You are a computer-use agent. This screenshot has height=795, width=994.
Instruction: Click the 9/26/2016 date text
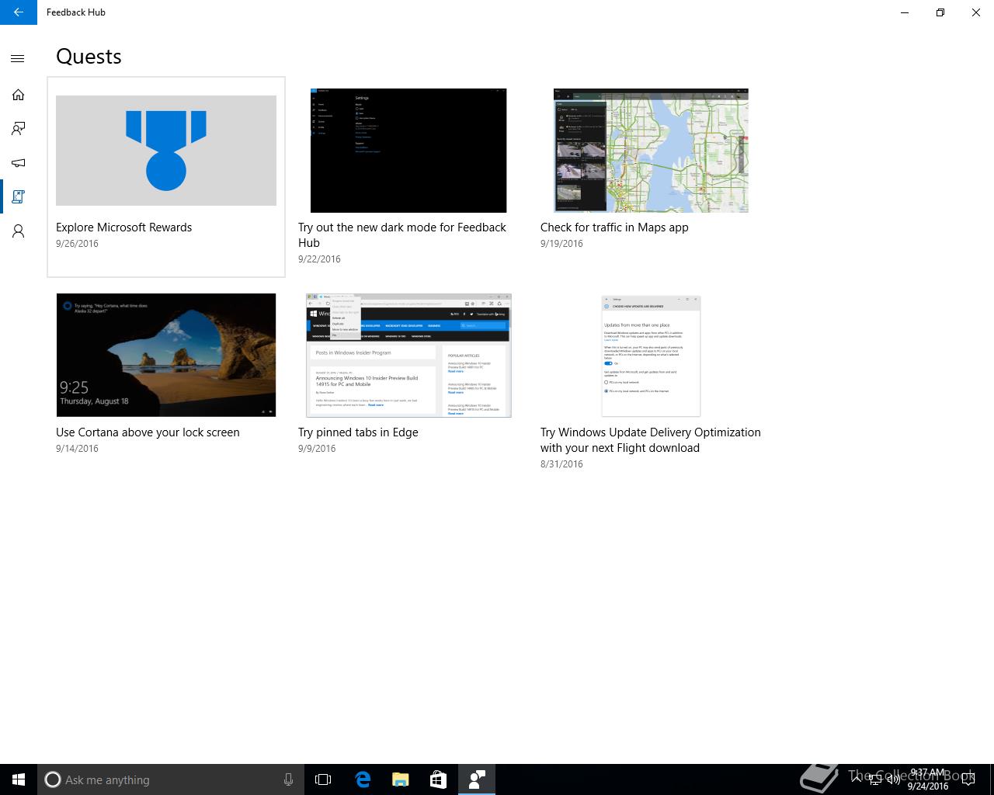coord(77,244)
